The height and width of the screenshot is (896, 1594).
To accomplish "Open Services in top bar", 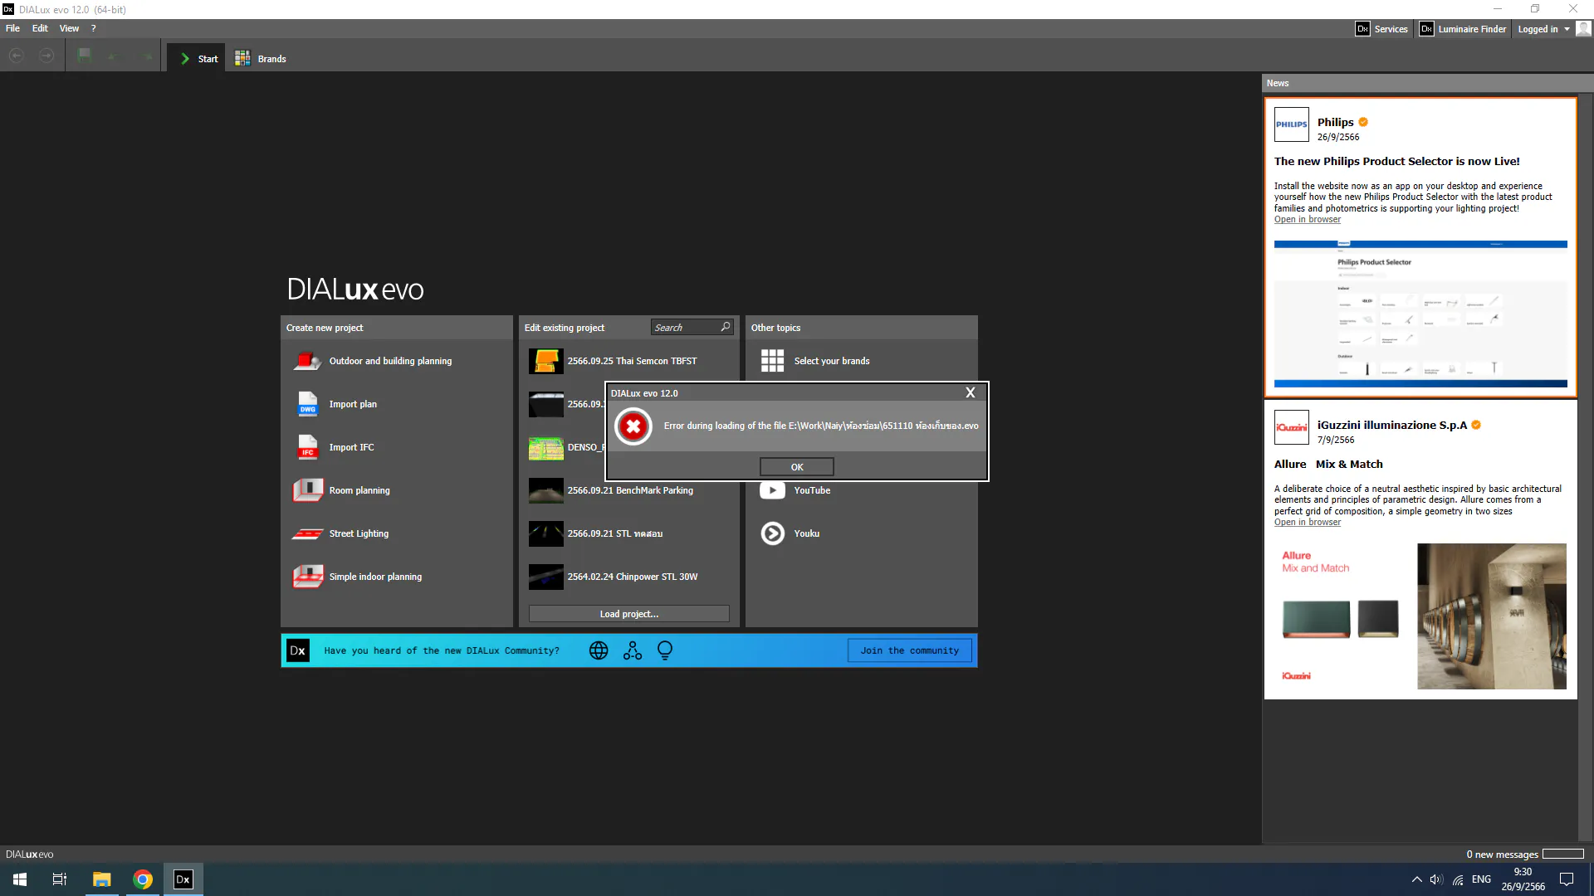I will tap(1381, 29).
